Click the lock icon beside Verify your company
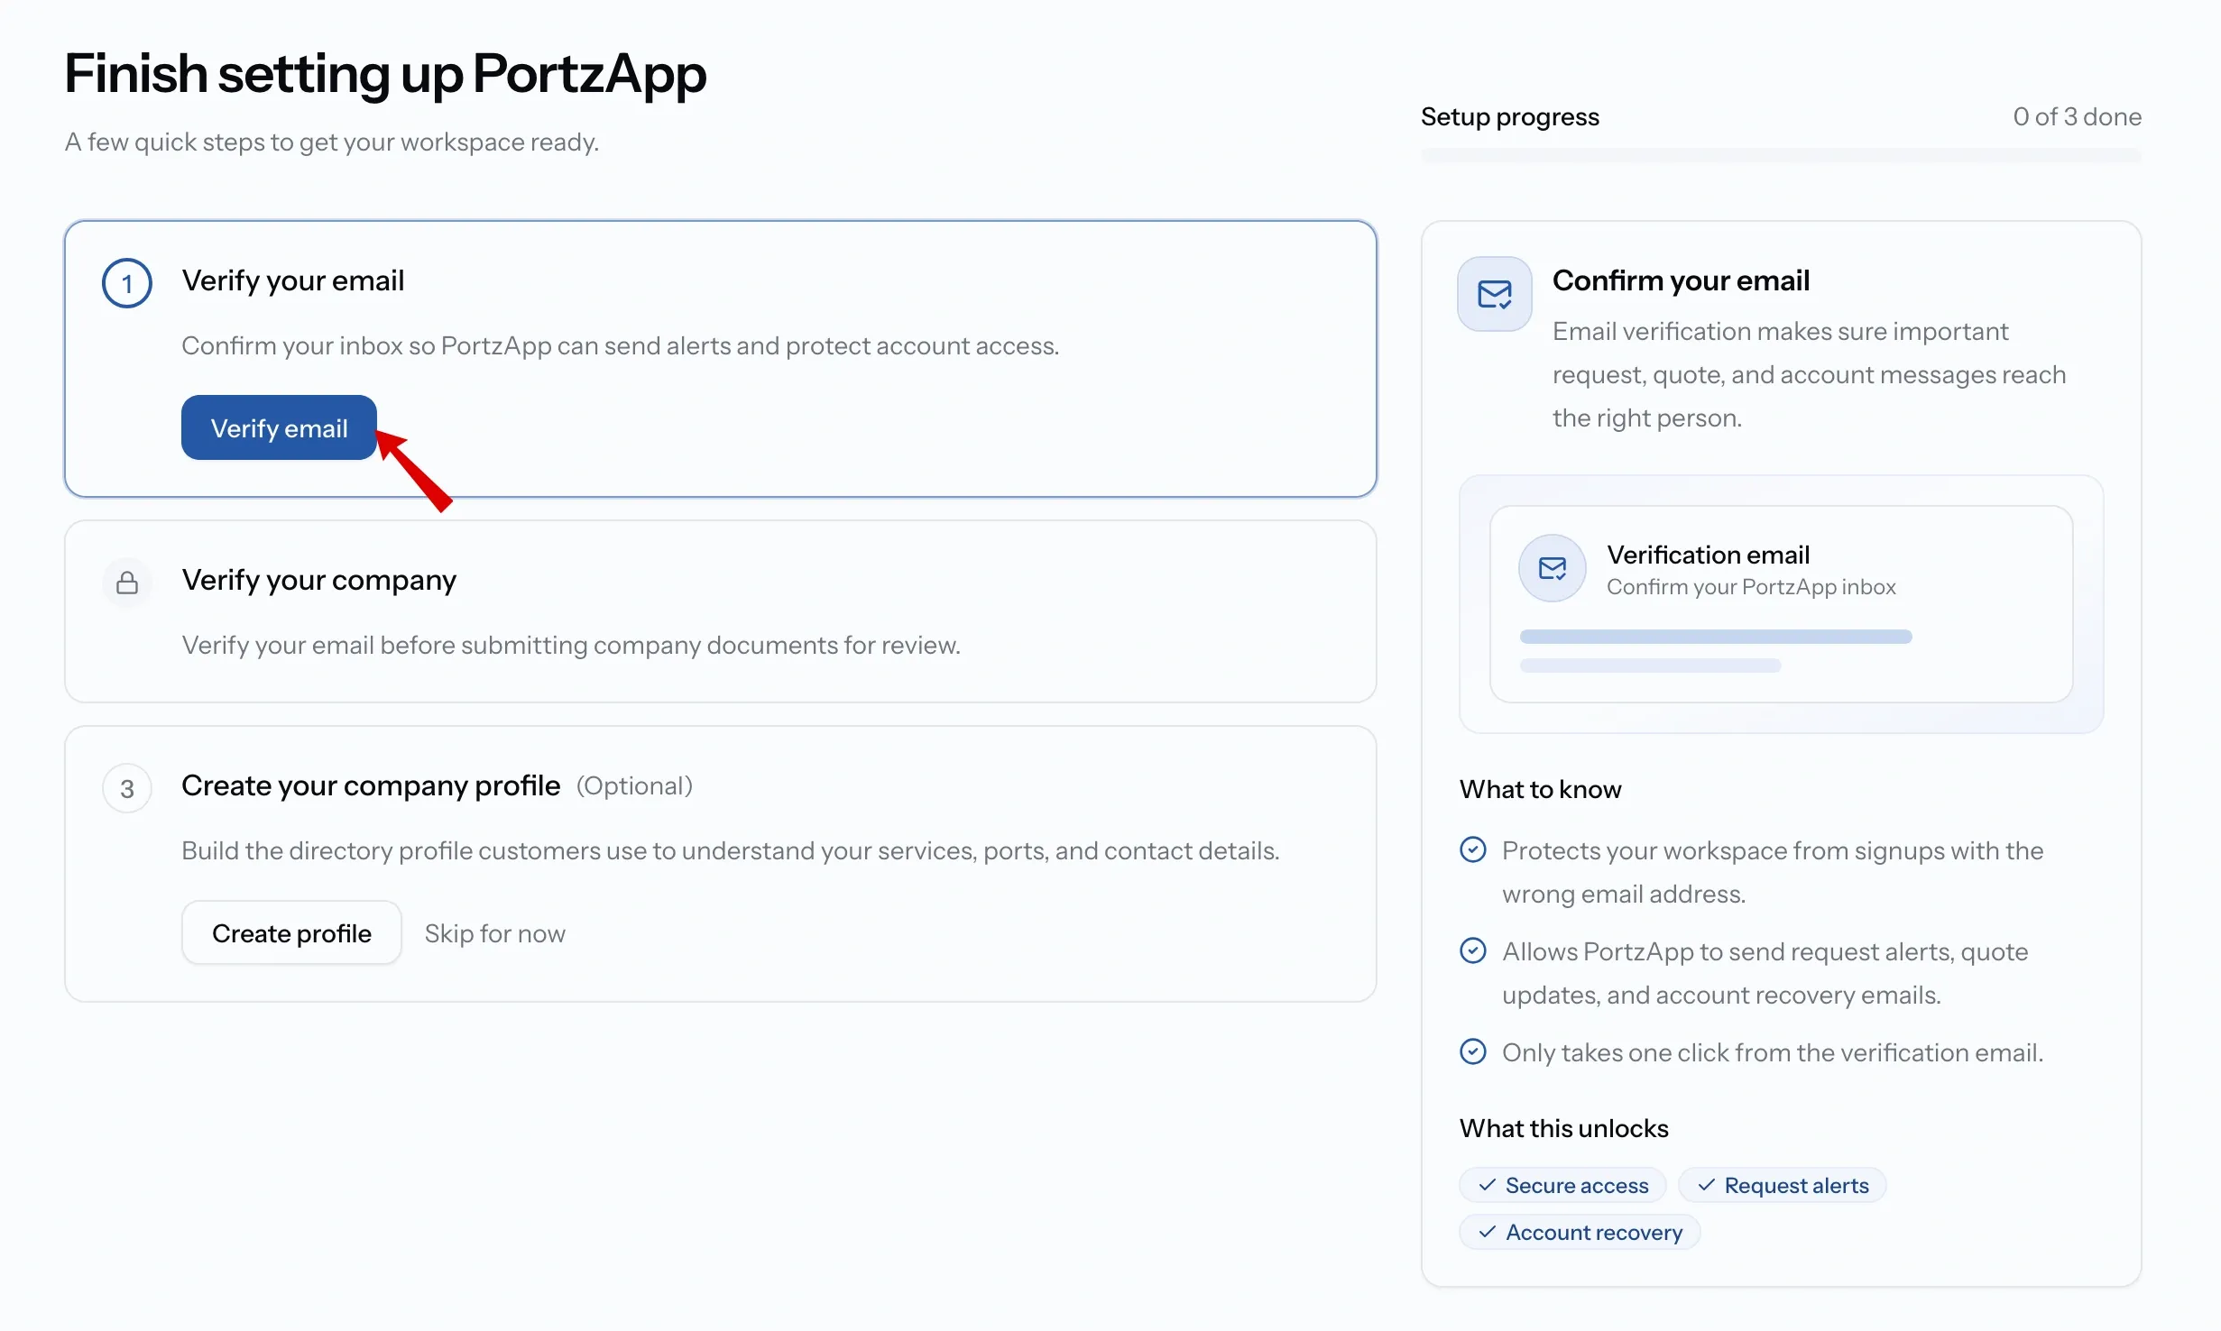 click(127, 583)
